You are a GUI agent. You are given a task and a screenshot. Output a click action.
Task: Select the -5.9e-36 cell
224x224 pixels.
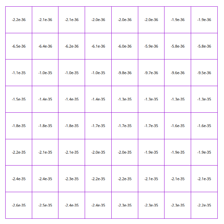pyautogui.click(x=151, y=47)
